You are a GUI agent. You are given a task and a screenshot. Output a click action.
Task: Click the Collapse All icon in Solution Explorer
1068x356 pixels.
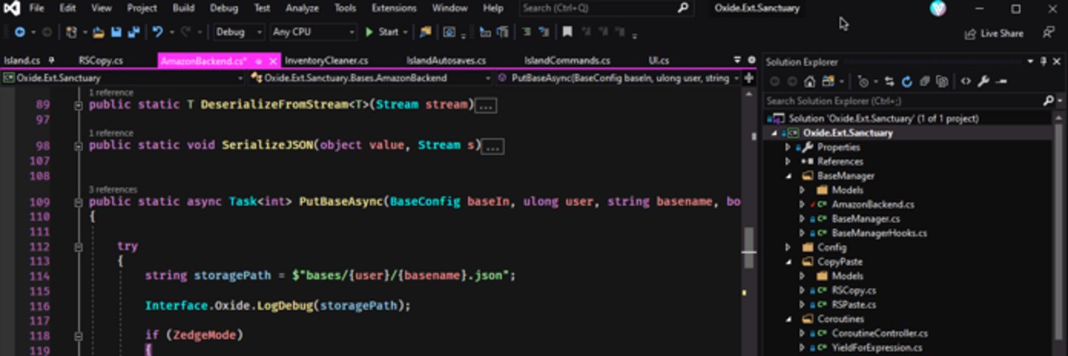pyautogui.click(x=925, y=81)
